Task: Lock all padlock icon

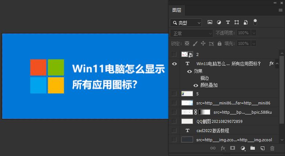Action: click(x=220, y=43)
